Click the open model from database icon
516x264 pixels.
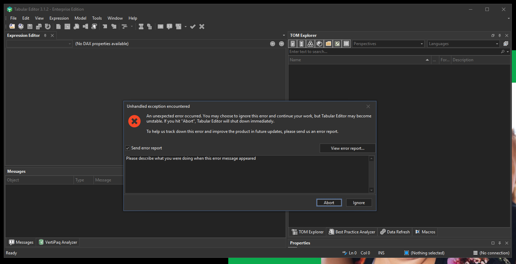click(21, 27)
